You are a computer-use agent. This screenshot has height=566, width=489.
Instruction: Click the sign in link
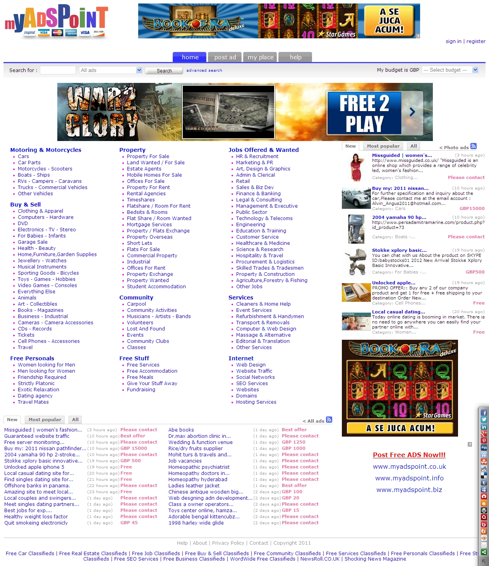pos(453,41)
